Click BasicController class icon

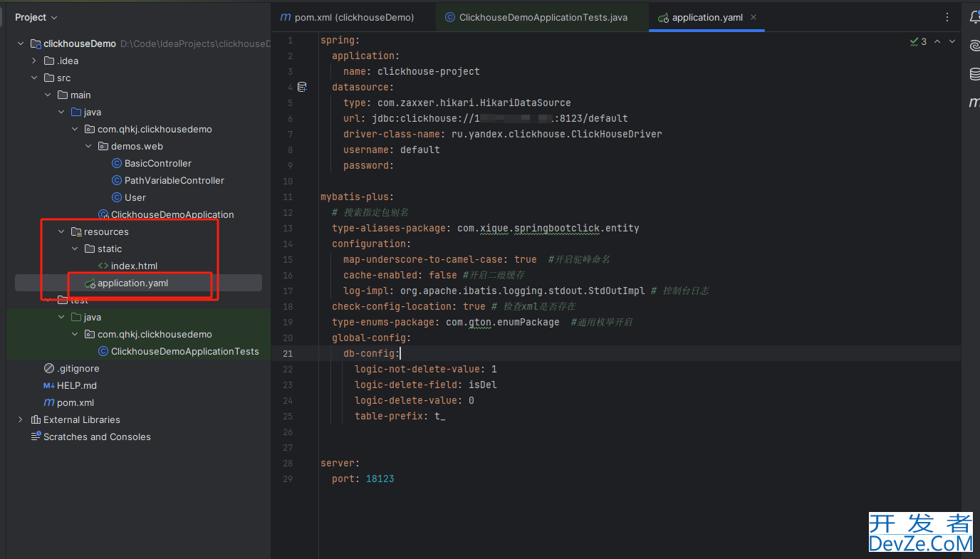pos(117,163)
